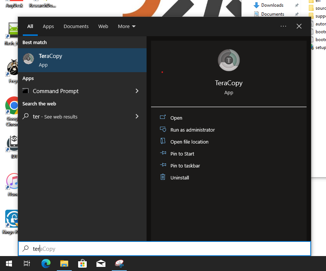Choose Pin to Start
Image resolution: width=326 pixels, height=271 pixels.
click(182, 154)
